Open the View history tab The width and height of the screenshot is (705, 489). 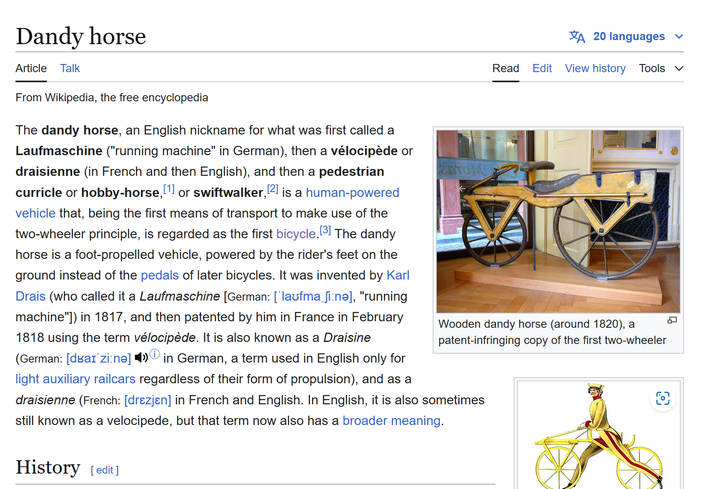click(x=595, y=68)
